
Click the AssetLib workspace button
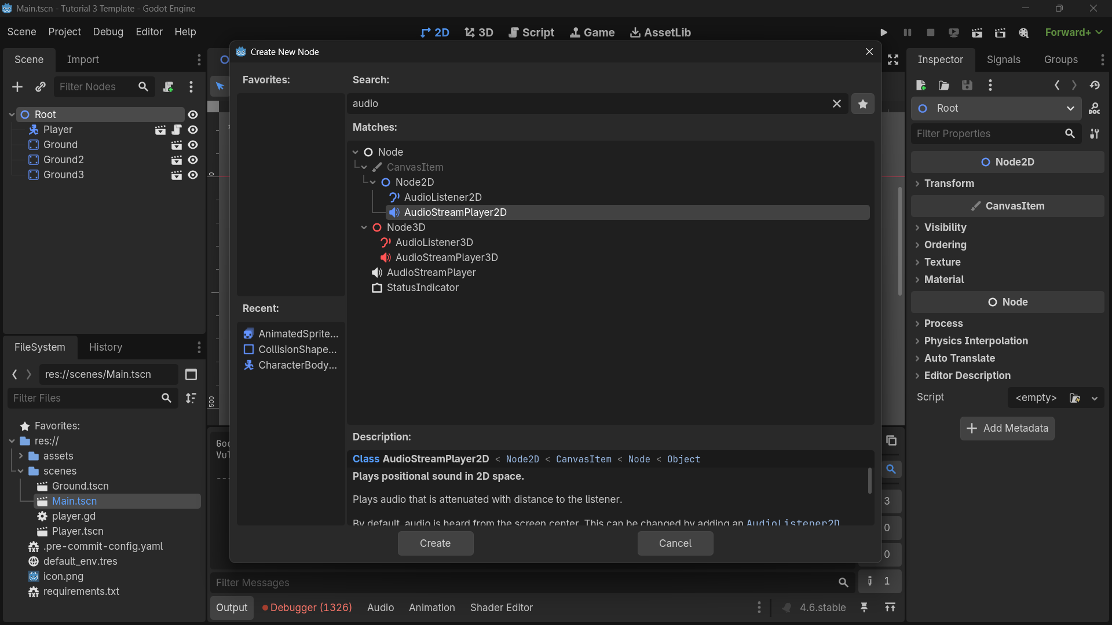(660, 32)
